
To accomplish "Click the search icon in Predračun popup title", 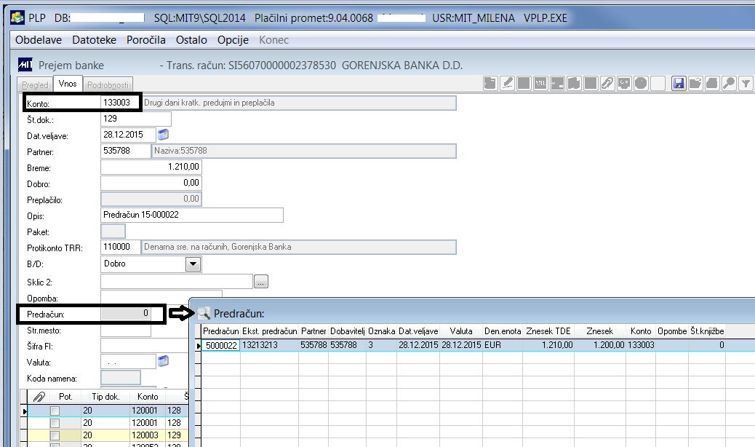I will [204, 314].
